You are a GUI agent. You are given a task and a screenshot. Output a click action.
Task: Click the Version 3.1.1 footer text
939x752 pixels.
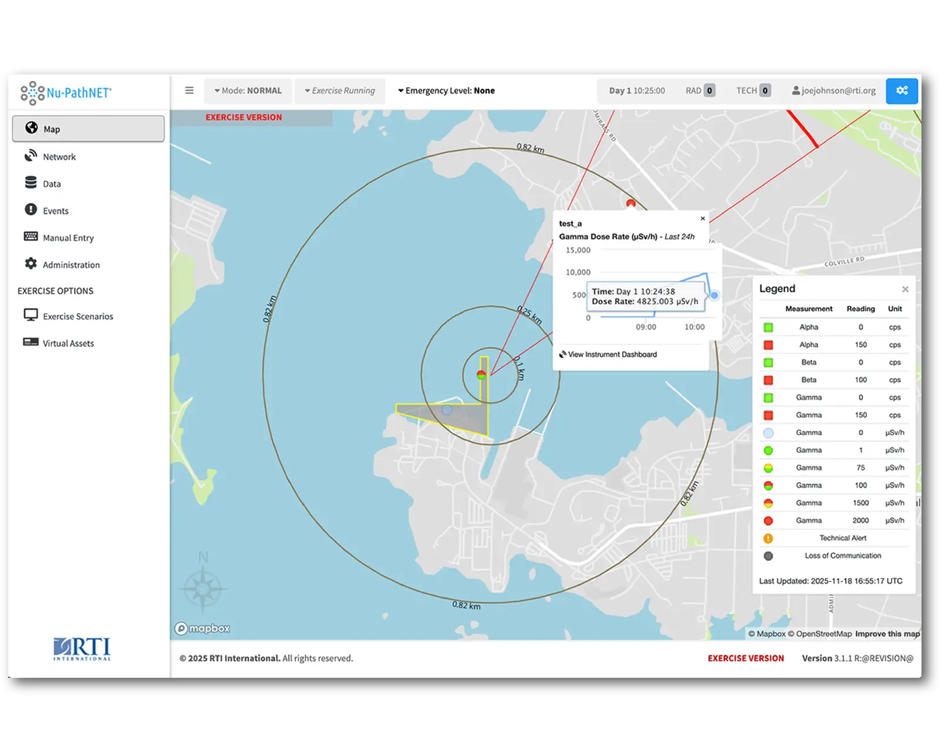click(x=857, y=659)
